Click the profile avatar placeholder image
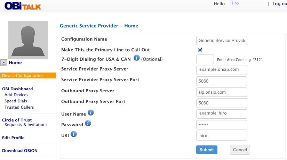The width and height of the screenshot is (287, 160). pyautogui.click(x=28, y=40)
